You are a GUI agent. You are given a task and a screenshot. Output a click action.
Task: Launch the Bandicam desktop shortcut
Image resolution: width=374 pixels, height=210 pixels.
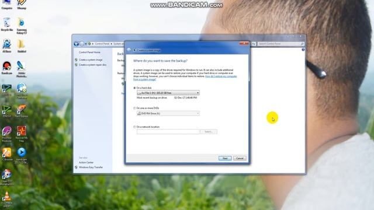[6, 68]
